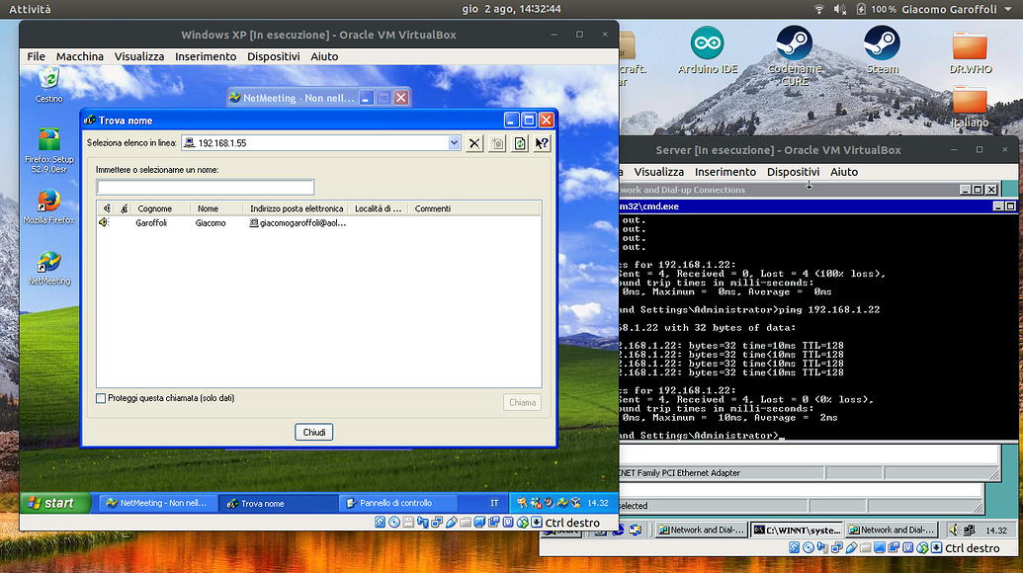The height and width of the screenshot is (573, 1023).
Task: Stop the directory search with the X icon
Action: pos(474,143)
